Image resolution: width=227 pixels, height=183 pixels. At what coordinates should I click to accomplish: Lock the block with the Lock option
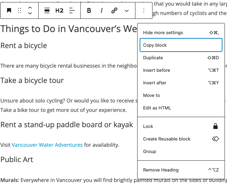coord(181,126)
